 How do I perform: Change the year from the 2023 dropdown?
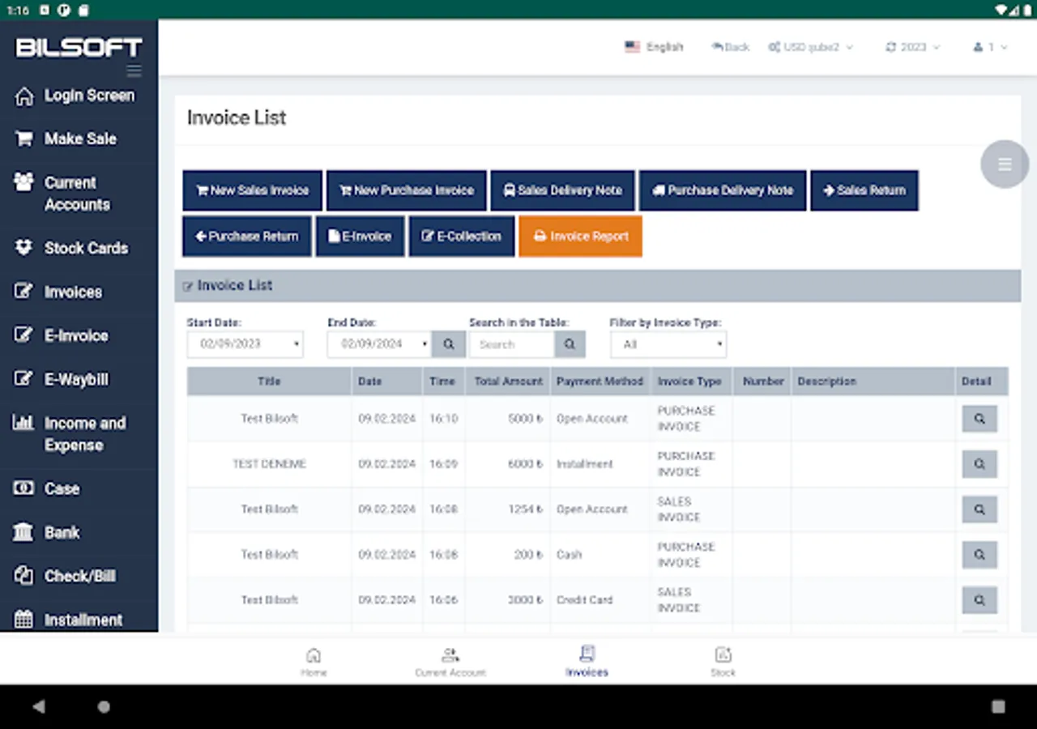(x=912, y=47)
